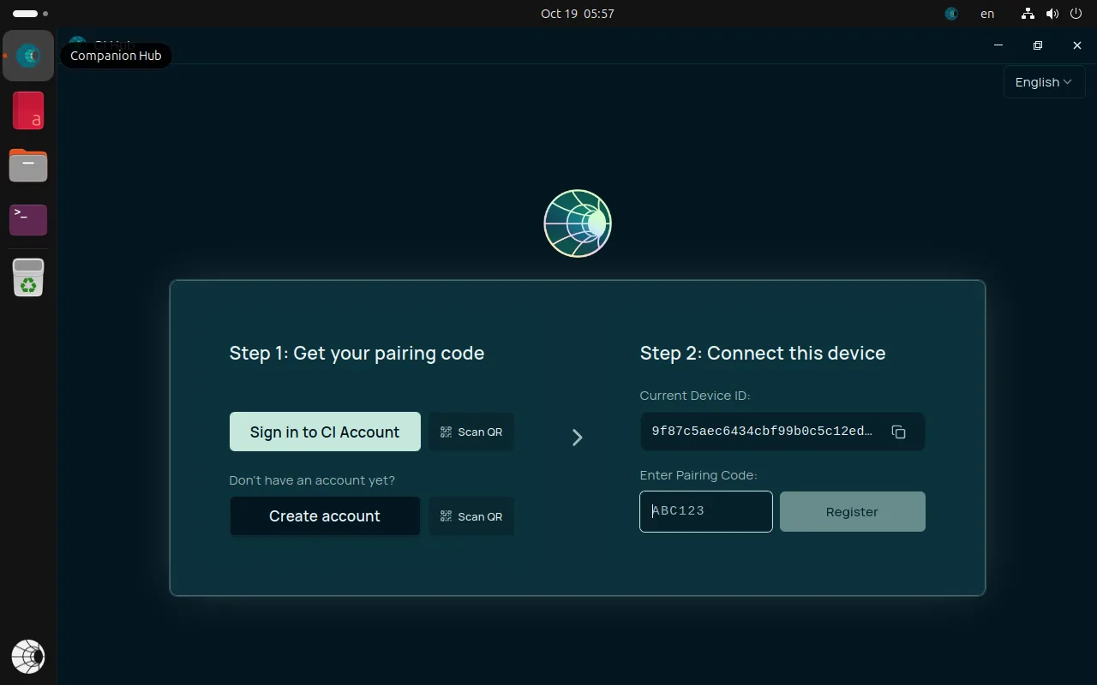Launch the red dictionary app in dock
The image size is (1097, 685).
click(28, 111)
